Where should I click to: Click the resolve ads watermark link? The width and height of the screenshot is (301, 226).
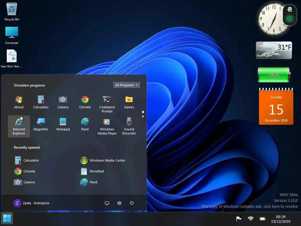tap(249, 206)
